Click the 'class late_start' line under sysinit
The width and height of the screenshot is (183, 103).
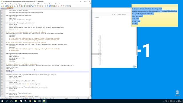coord(12,67)
